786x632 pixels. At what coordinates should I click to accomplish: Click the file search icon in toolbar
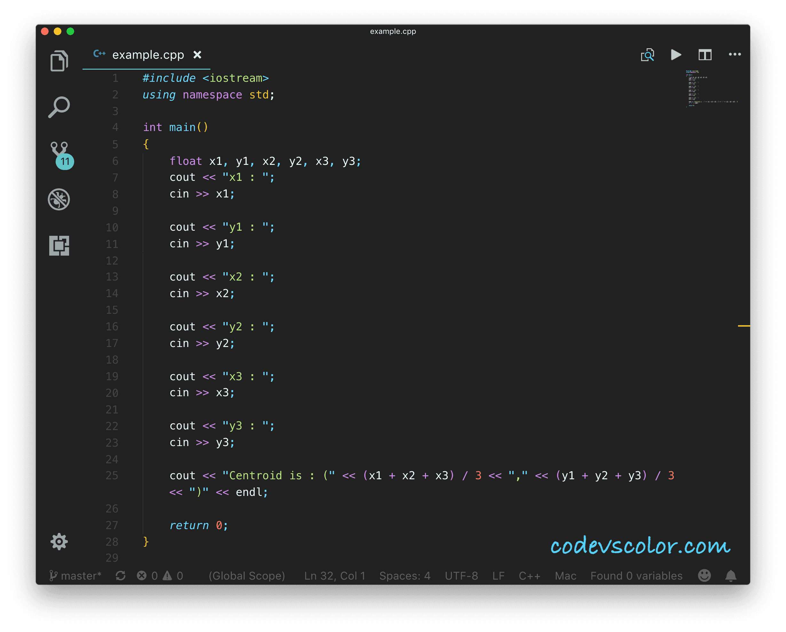coord(647,55)
